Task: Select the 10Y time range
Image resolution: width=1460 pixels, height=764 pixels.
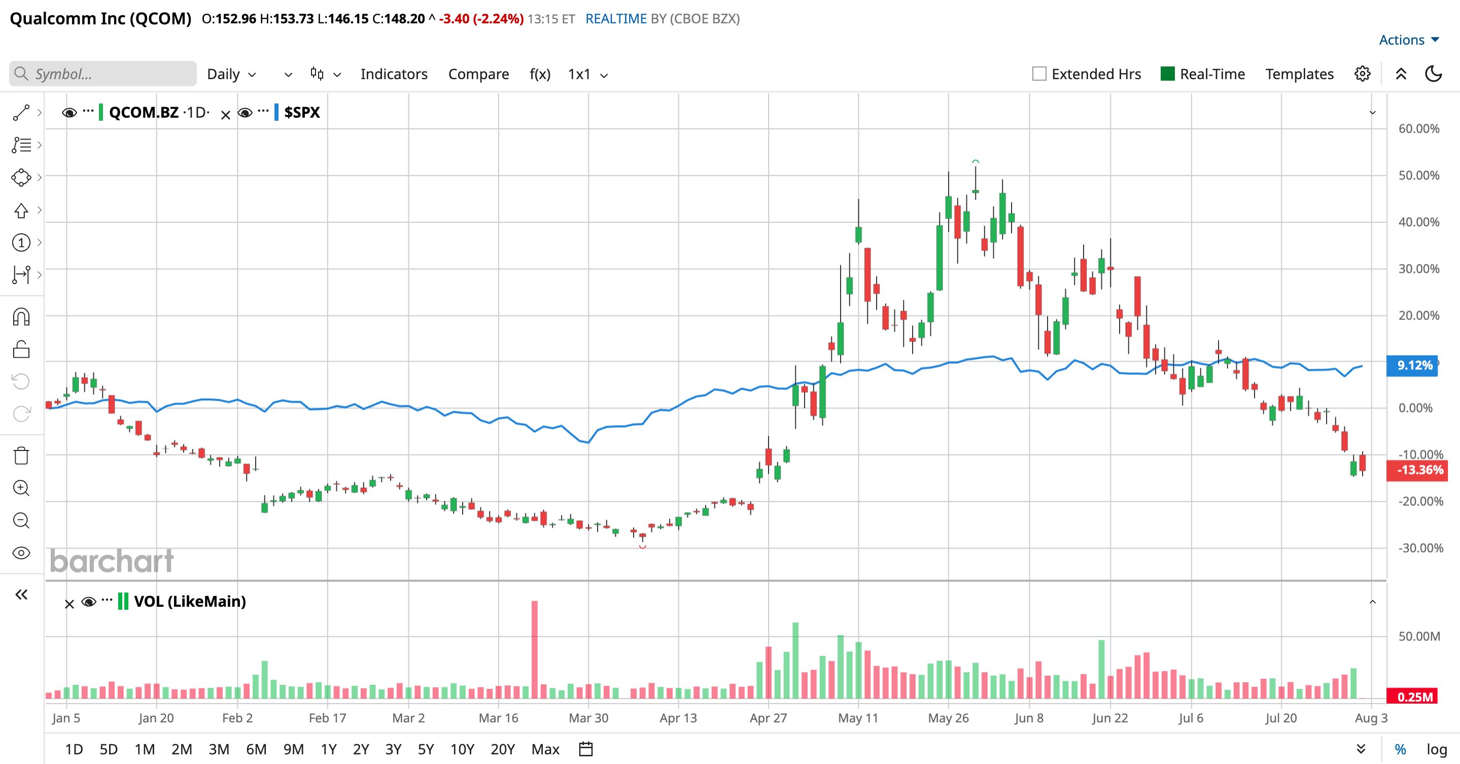Action: pos(462,749)
